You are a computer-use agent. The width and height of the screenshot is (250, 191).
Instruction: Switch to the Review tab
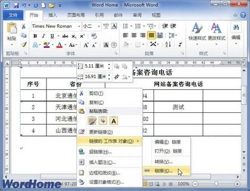(x=137, y=15)
